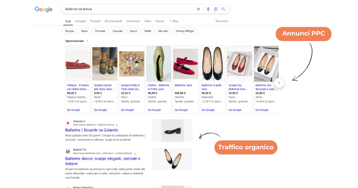Start voice search with microphone icon
The width and height of the screenshot is (358, 188).
208,9
